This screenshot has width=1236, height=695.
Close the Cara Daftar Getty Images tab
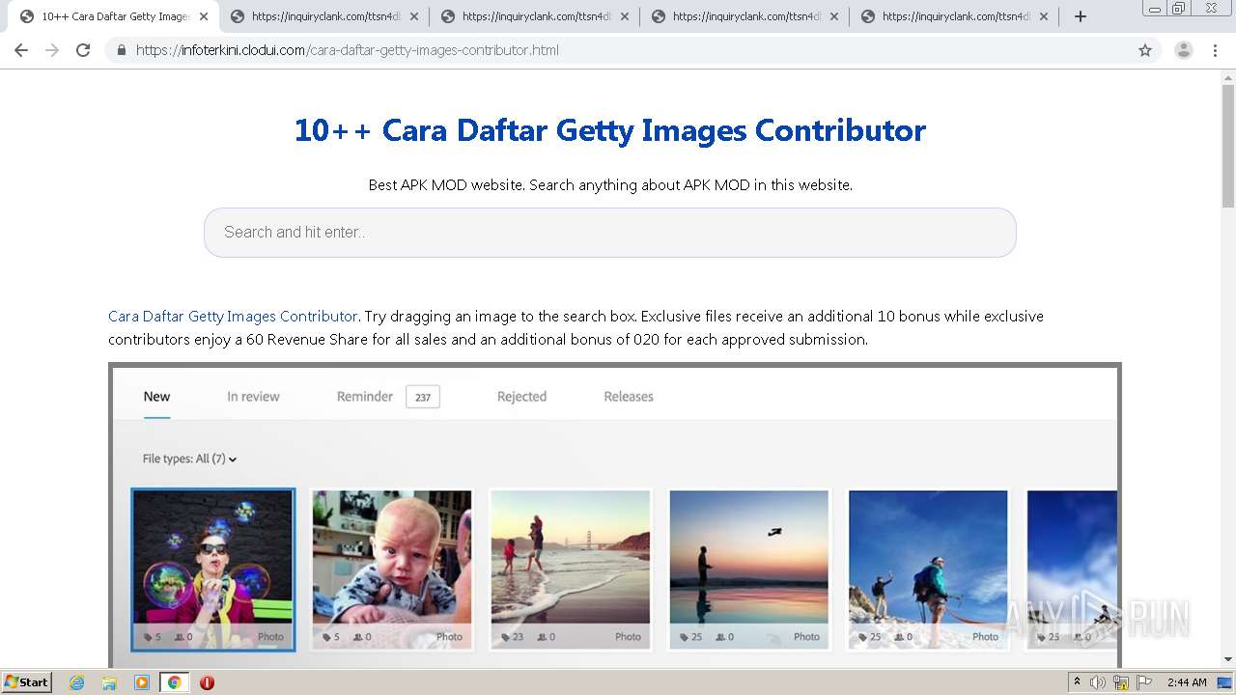coord(204,16)
